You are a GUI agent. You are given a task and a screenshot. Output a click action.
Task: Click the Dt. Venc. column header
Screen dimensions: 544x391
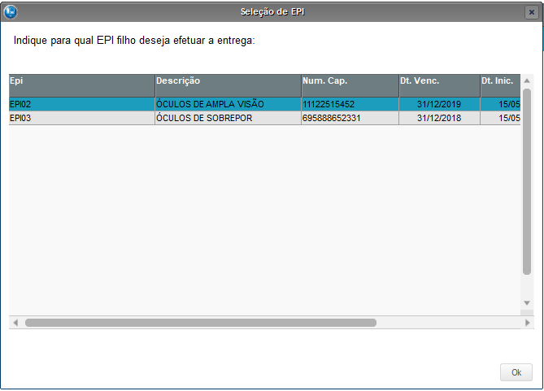(x=439, y=81)
